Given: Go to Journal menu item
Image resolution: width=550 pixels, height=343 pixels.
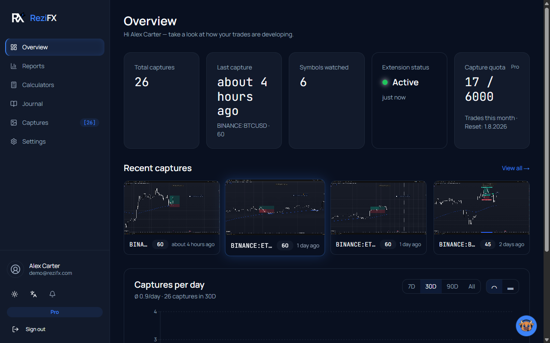Looking at the screenshot, I should pos(55,104).
